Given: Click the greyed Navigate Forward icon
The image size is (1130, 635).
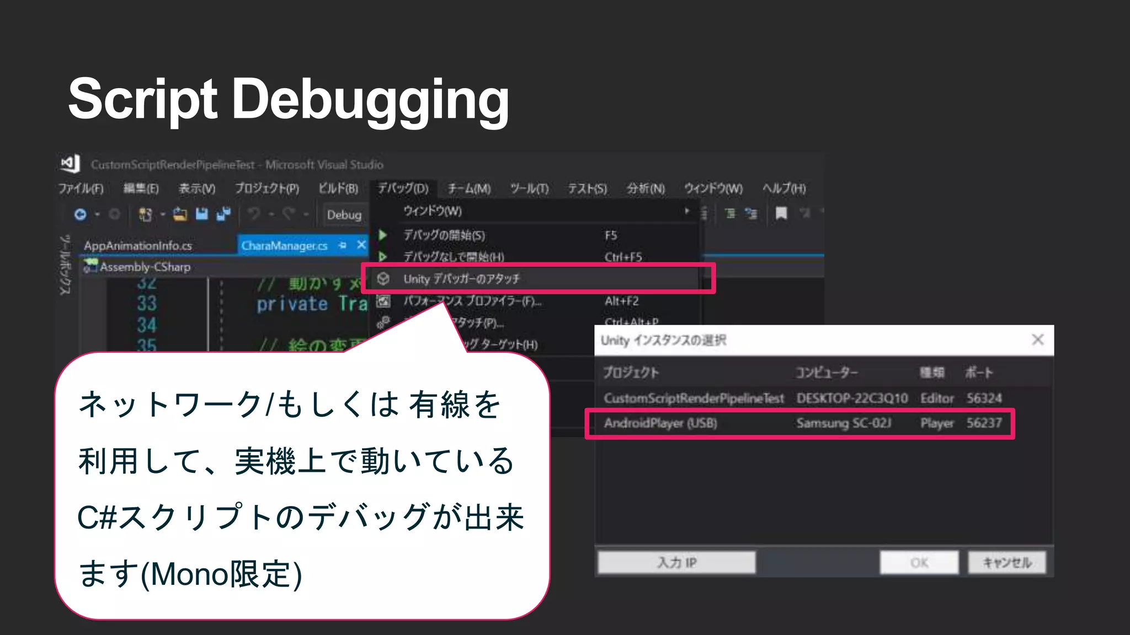Looking at the screenshot, I should pos(114,214).
